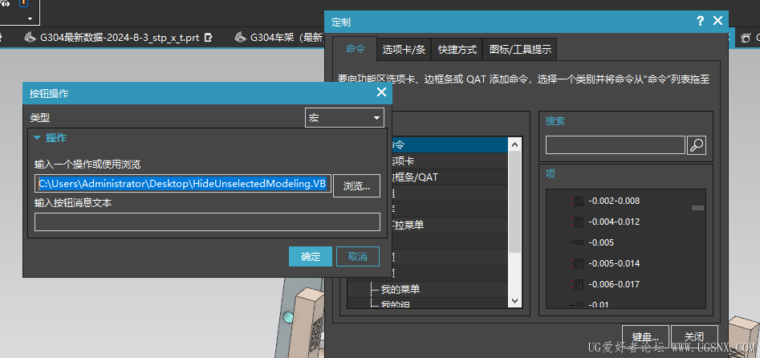
Task: Click the part icon of G304最新数据 tab
Action: tap(30, 38)
